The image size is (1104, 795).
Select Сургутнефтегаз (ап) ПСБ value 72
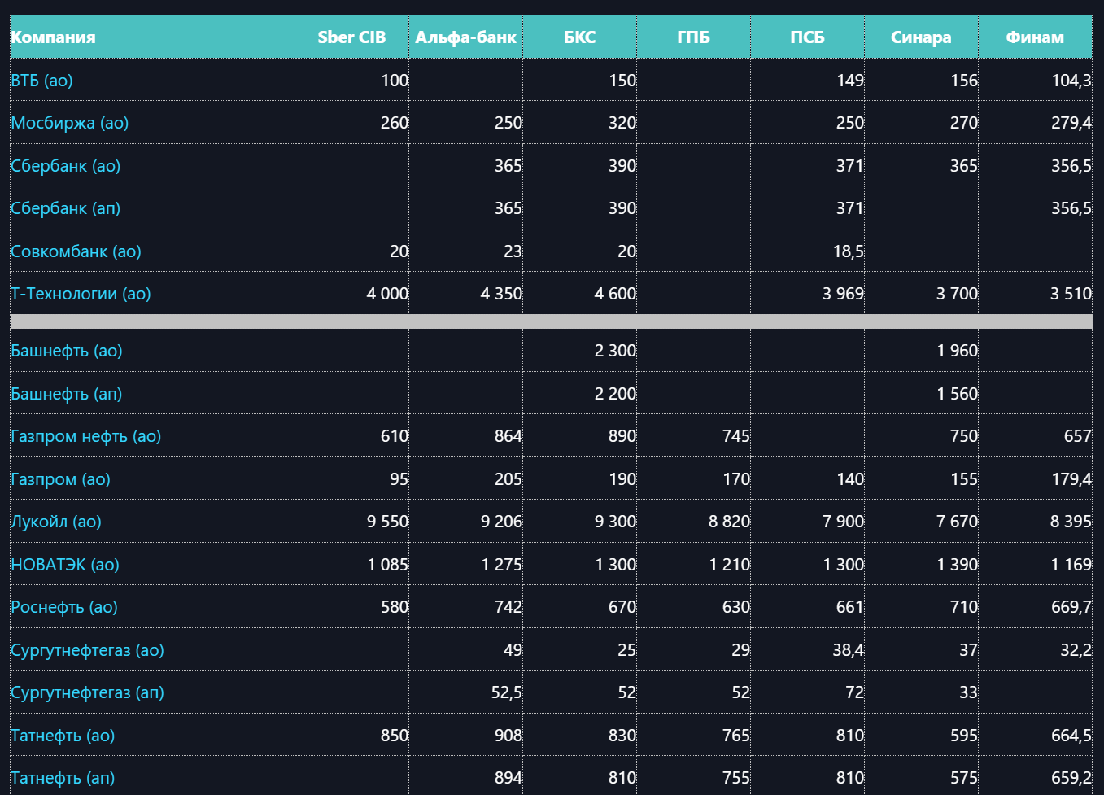[x=854, y=692]
